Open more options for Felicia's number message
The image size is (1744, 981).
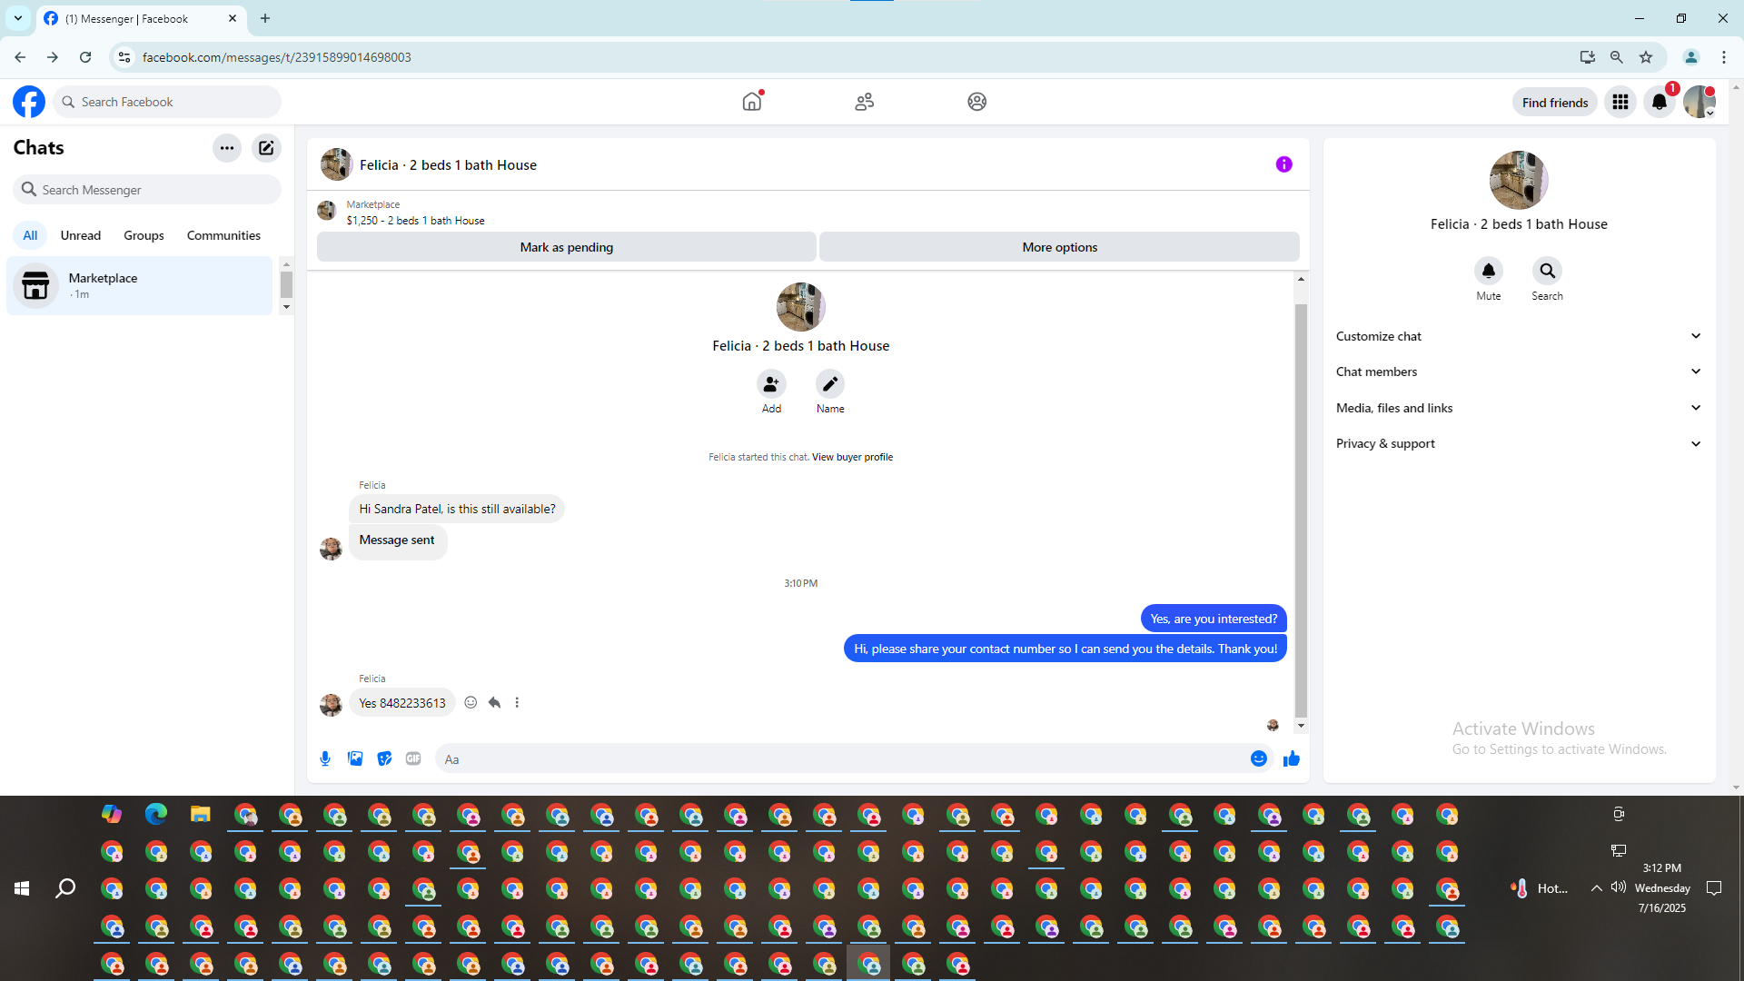click(517, 702)
